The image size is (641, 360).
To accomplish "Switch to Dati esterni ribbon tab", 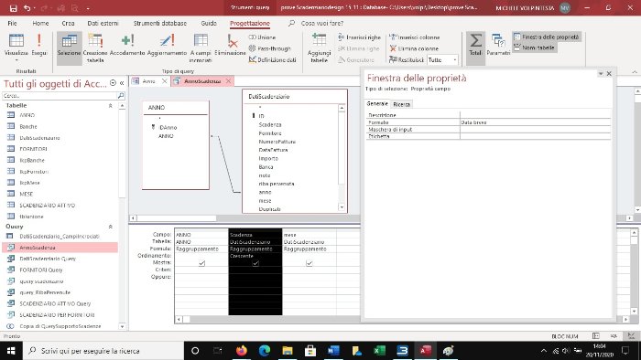I will coord(103,23).
